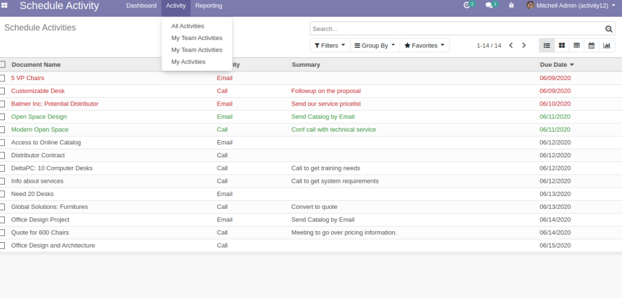
Task: Sort by the Summary column header
Action: pos(306,64)
